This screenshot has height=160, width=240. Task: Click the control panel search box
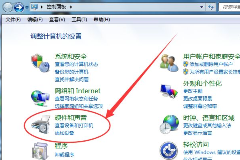pos(229,7)
